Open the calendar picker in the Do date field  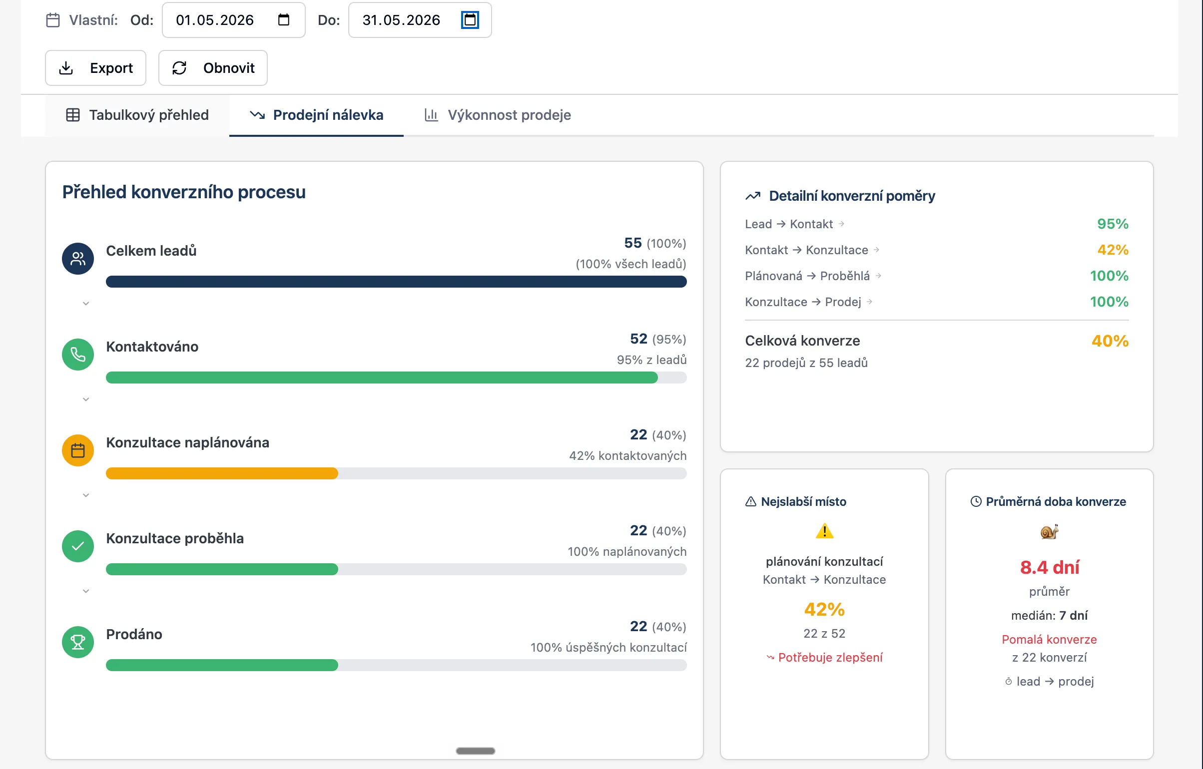(470, 20)
